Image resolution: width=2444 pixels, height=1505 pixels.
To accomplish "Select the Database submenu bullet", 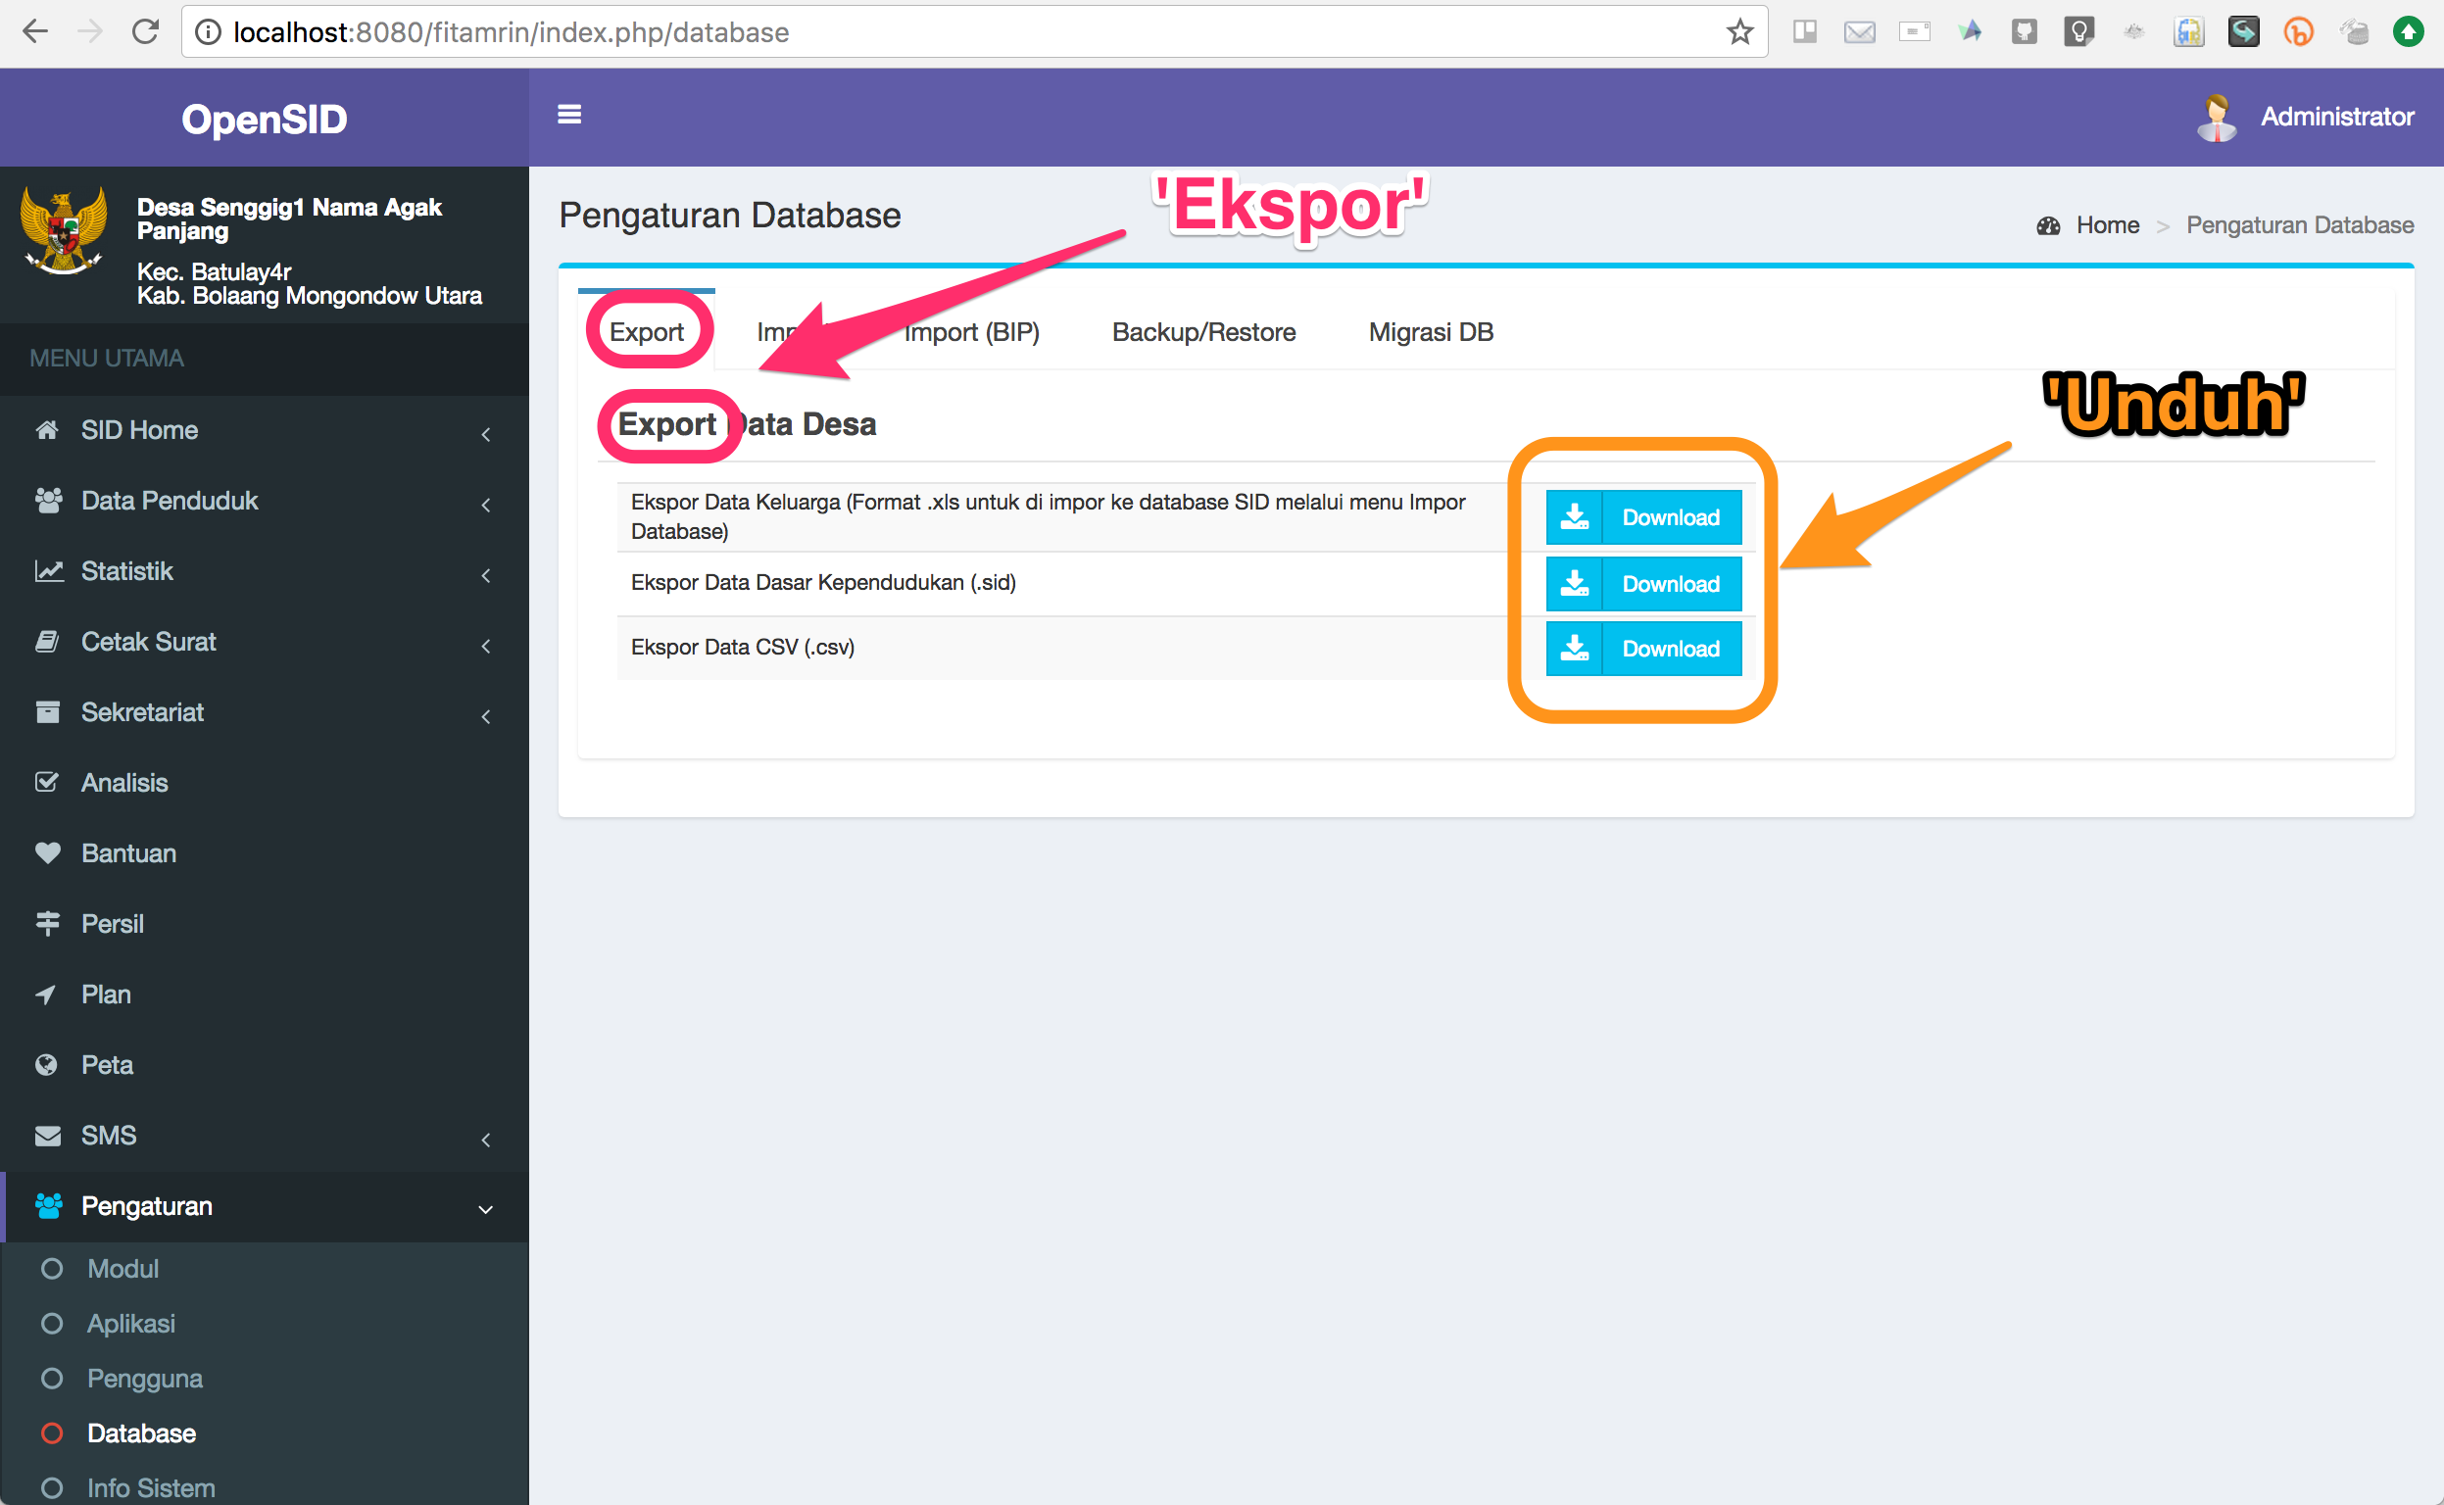I will [52, 1433].
